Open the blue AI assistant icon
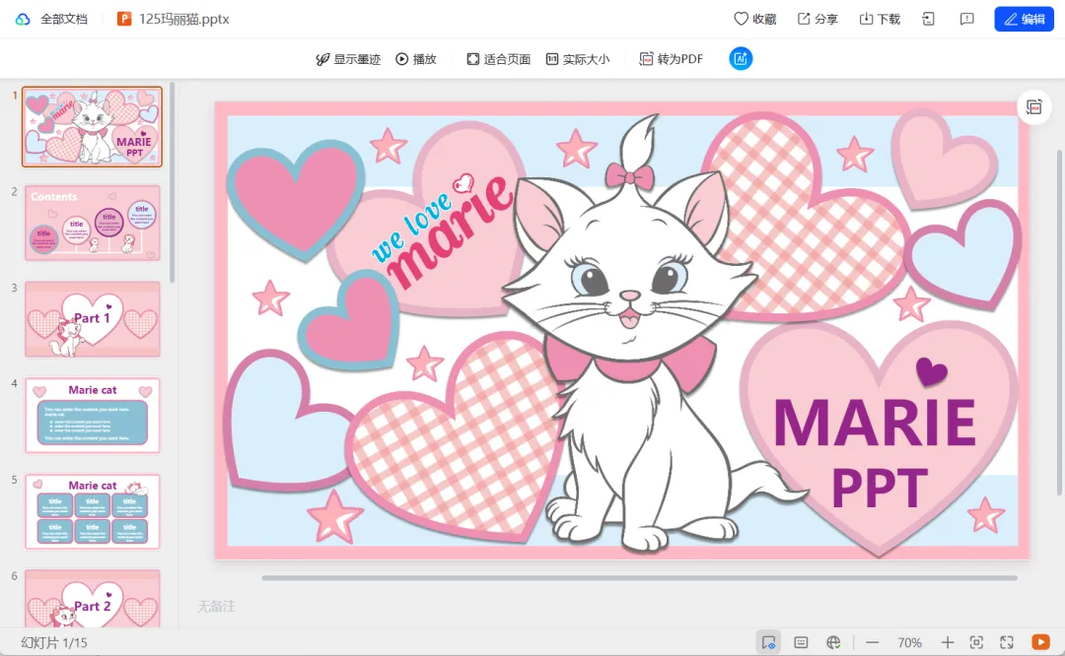 click(741, 59)
